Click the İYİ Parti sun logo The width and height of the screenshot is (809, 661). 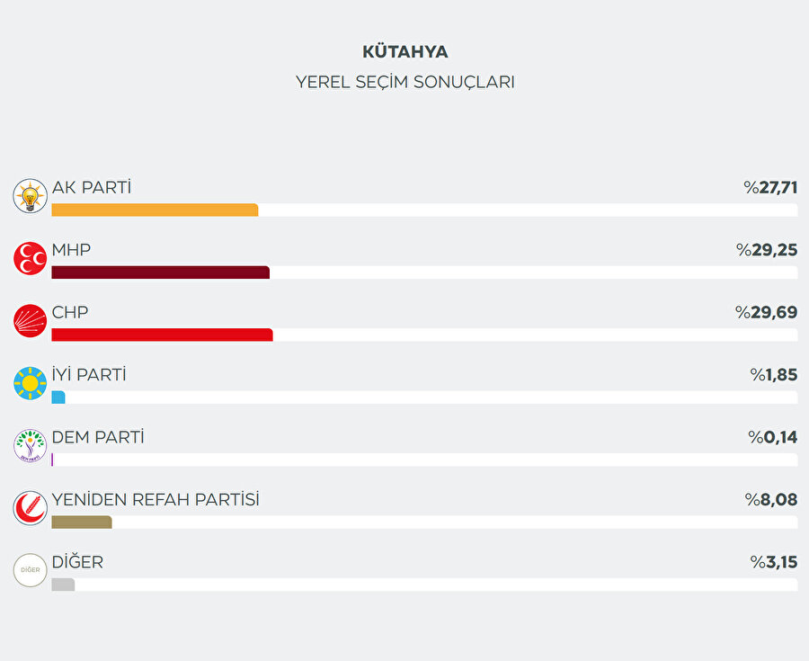30,383
